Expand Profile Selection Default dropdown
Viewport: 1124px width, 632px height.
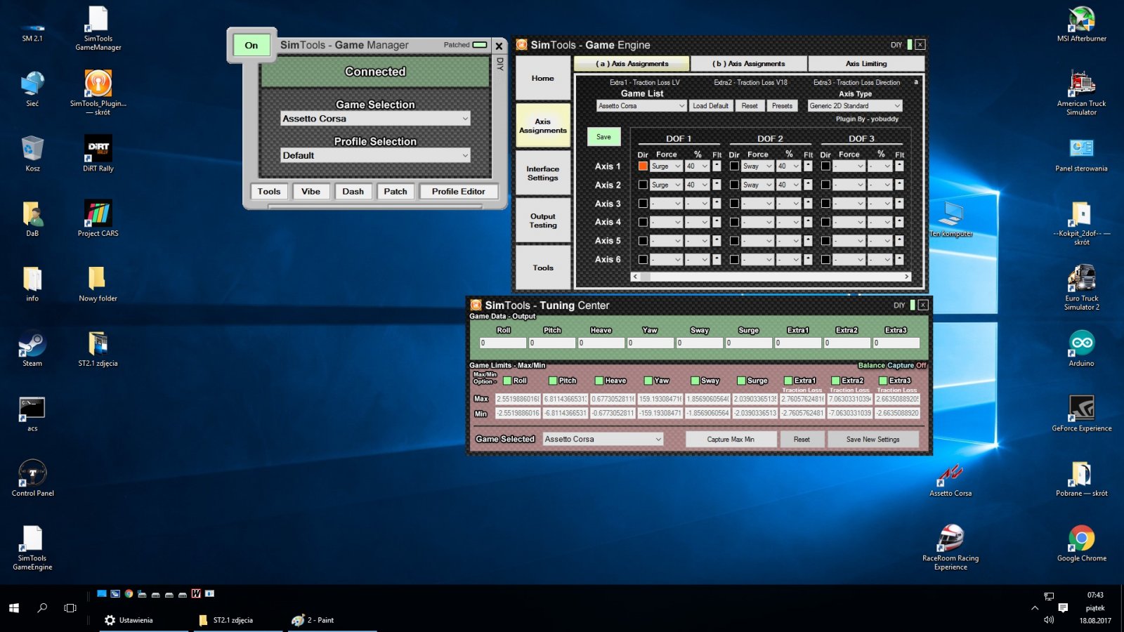tap(375, 155)
